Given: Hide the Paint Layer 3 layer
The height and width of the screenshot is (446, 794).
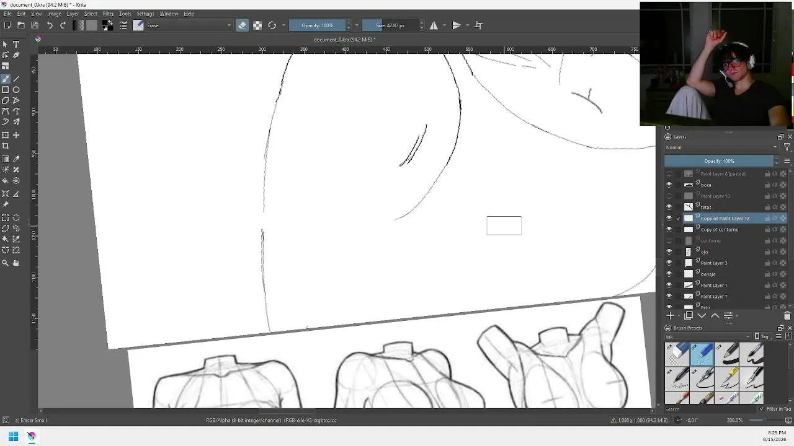Looking at the screenshot, I should point(669,263).
